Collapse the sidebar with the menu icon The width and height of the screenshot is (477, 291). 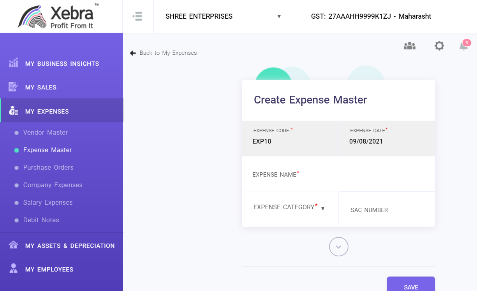point(137,16)
